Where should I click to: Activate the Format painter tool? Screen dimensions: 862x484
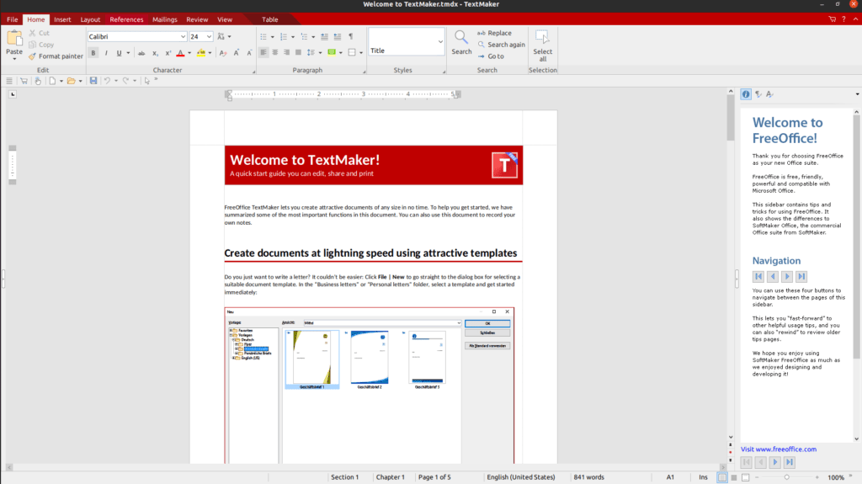[56, 56]
